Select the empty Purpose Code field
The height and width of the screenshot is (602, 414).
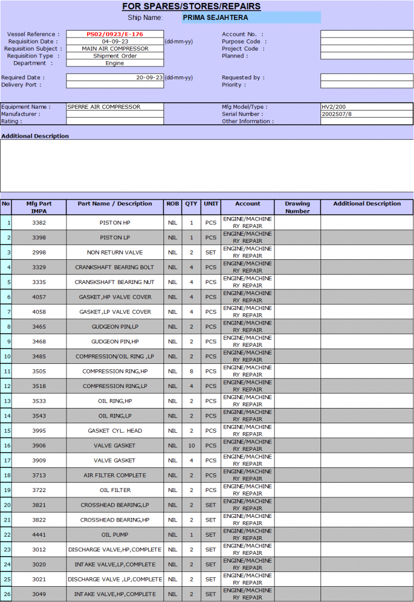pos(366,42)
